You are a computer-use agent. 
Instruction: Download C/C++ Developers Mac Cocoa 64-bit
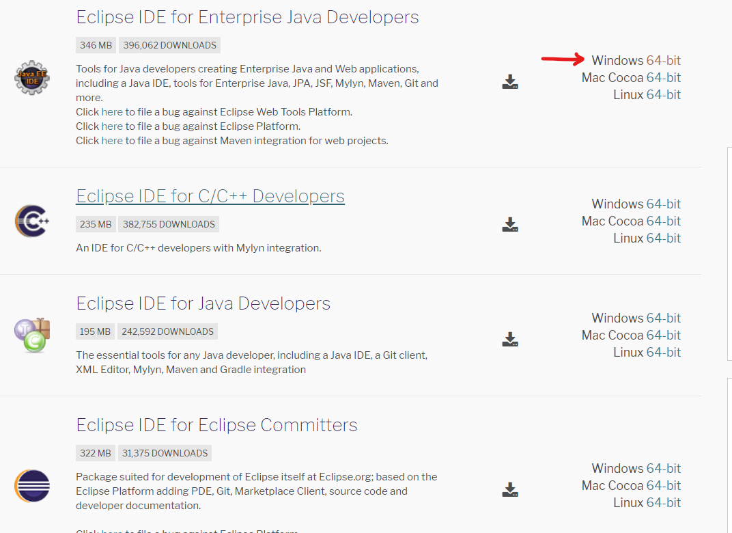[664, 221]
